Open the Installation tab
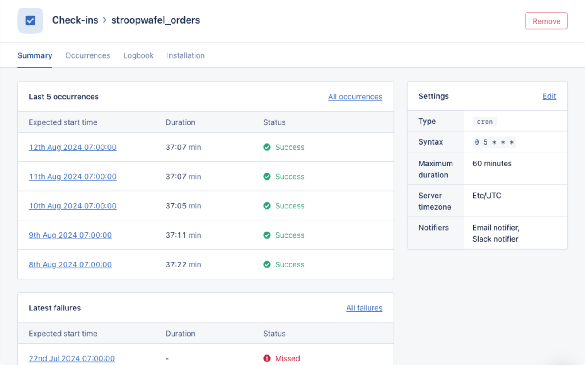585x365 pixels. [x=186, y=55]
